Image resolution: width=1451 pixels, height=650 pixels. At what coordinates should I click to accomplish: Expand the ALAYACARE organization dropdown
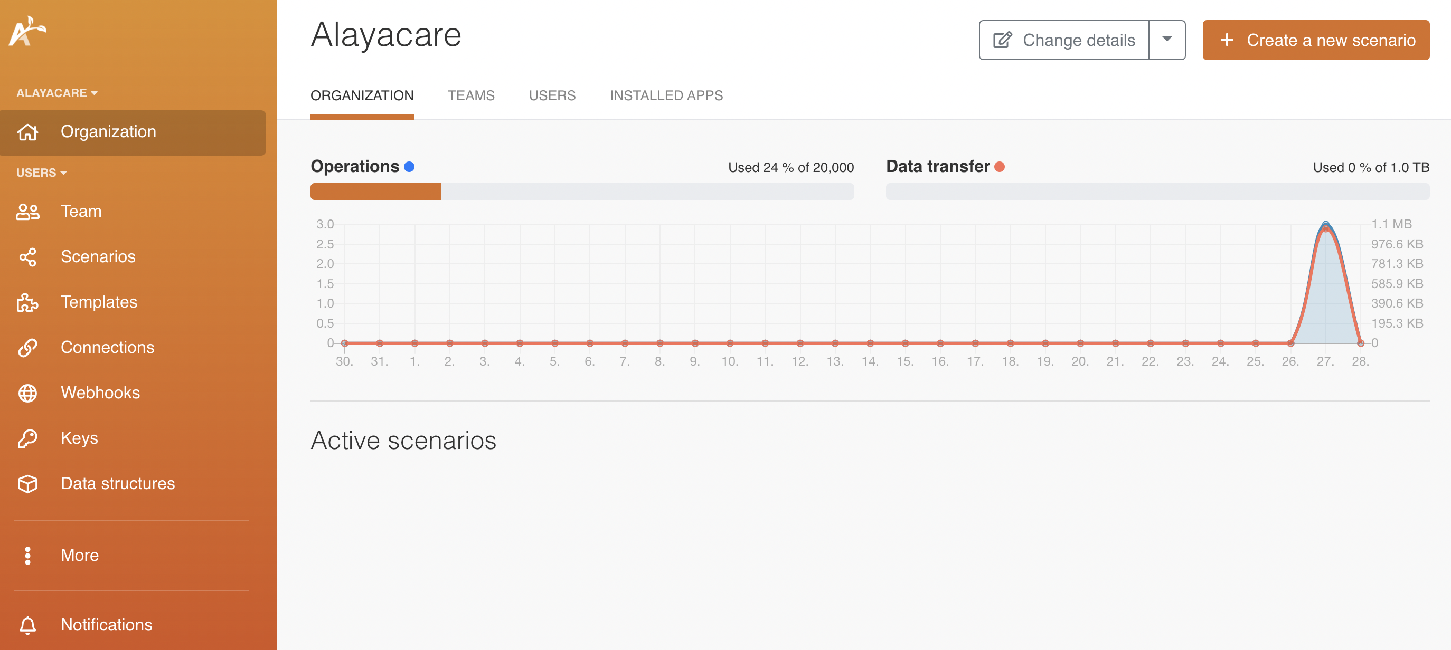57,93
